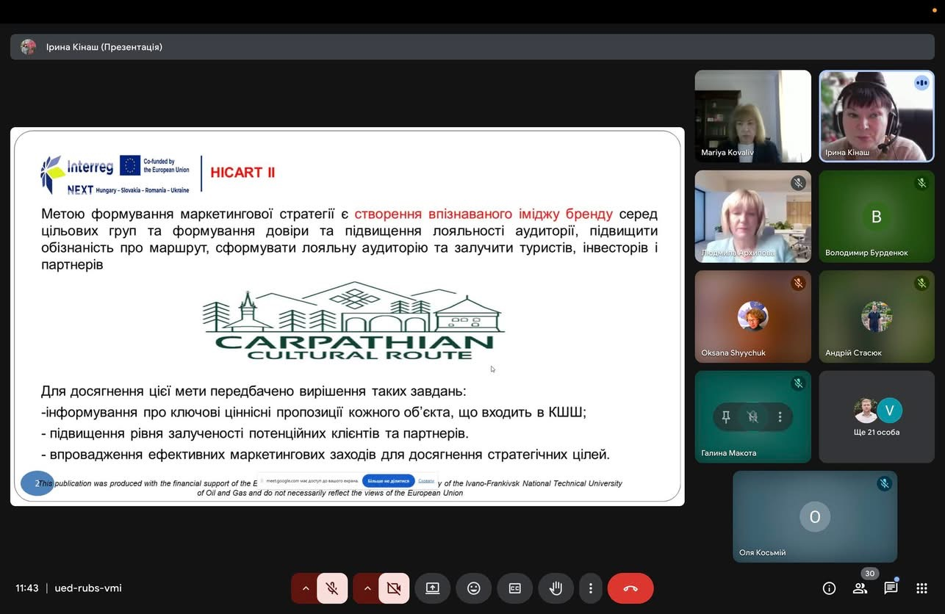
Task: Select Mariya Kovaliv's video tile
Action: pyautogui.click(x=752, y=116)
